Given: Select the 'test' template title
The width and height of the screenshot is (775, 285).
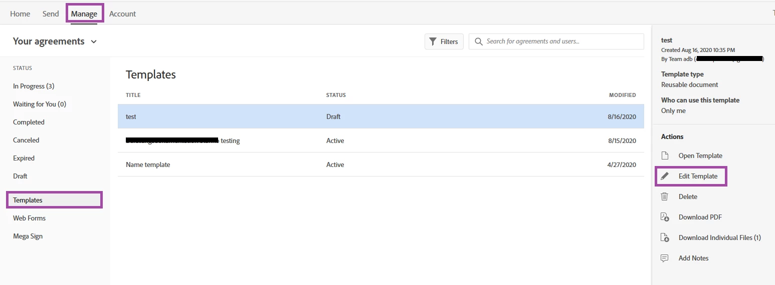Looking at the screenshot, I should (x=131, y=116).
